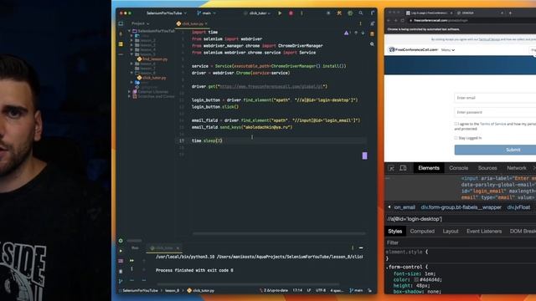This screenshot has width=536, height=301.
Task: Switch to the click_tutor.py editor tab
Action: pyautogui.click(x=193, y=23)
